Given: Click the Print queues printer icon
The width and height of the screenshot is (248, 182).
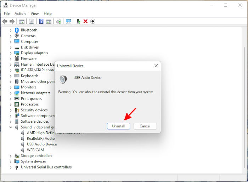Looking at the screenshot, I should coord(17,99).
